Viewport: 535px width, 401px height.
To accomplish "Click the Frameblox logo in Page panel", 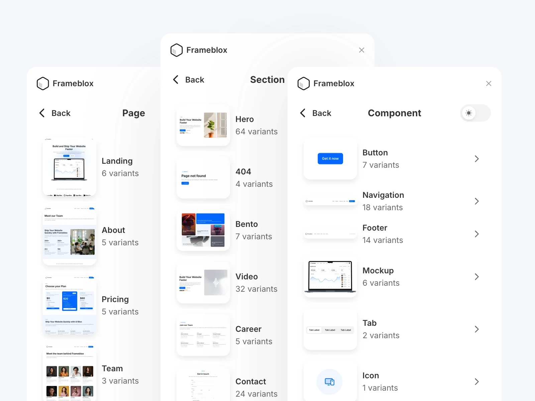I will pyautogui.click(x=43, y=84).
